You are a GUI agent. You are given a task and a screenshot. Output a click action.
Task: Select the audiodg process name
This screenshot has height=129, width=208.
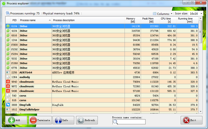pos(25,77)
